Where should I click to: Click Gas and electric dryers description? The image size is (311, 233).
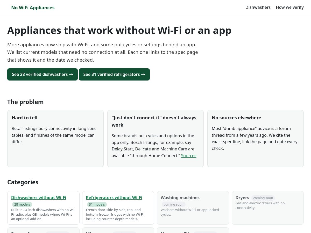(260, 205)
